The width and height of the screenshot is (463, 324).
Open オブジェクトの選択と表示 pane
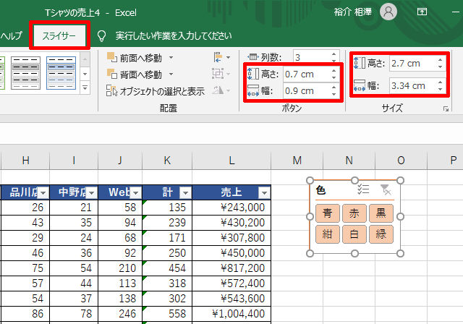click(x=156, y=91)
